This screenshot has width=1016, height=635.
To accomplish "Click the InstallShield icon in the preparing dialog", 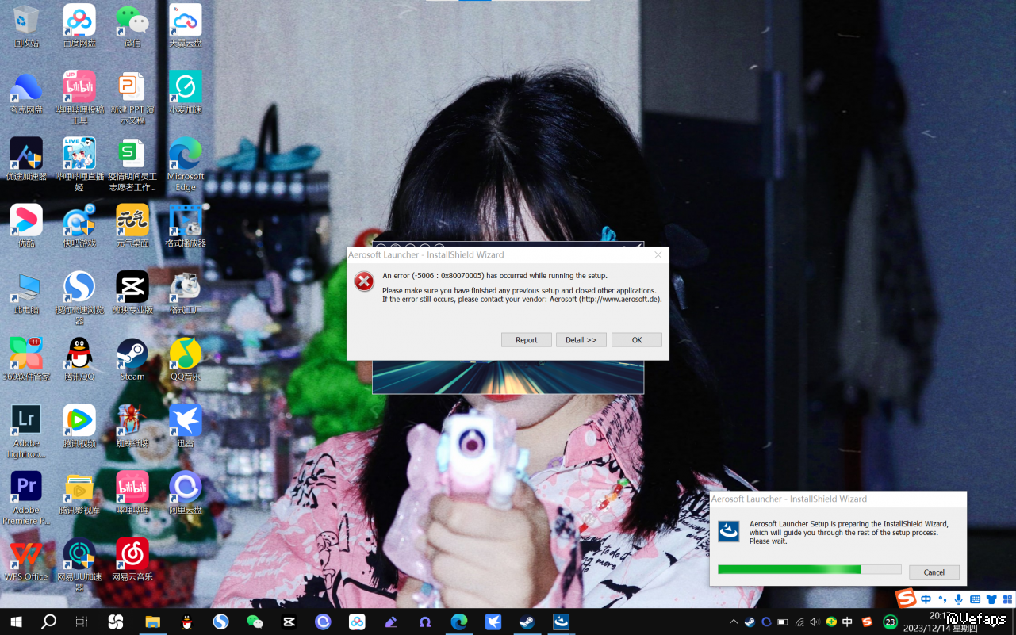I will click(729, 531).
